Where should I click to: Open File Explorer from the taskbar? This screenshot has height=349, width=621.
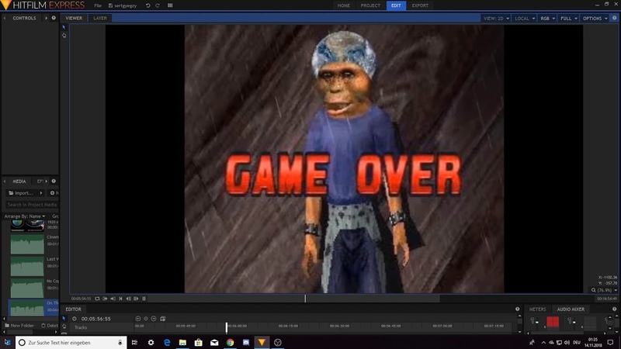coord(182,342)
